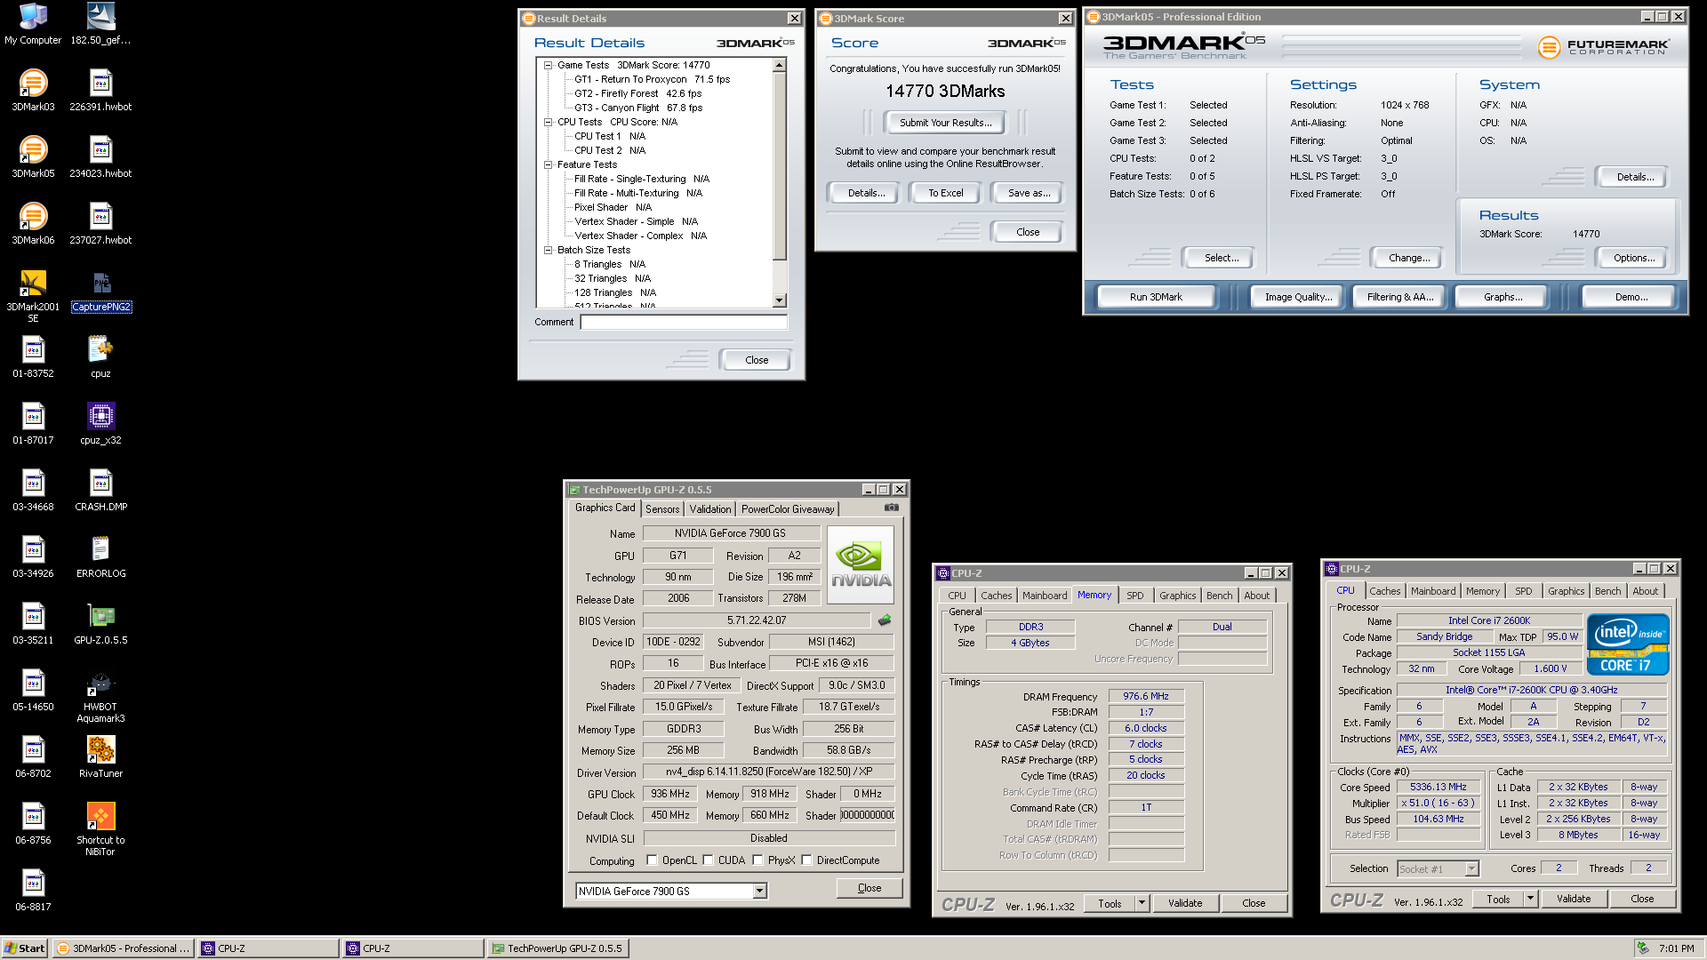The image size is (1707, 960).
Task: Open the 01-83752 file icon
Action: [x=33, y=357]
